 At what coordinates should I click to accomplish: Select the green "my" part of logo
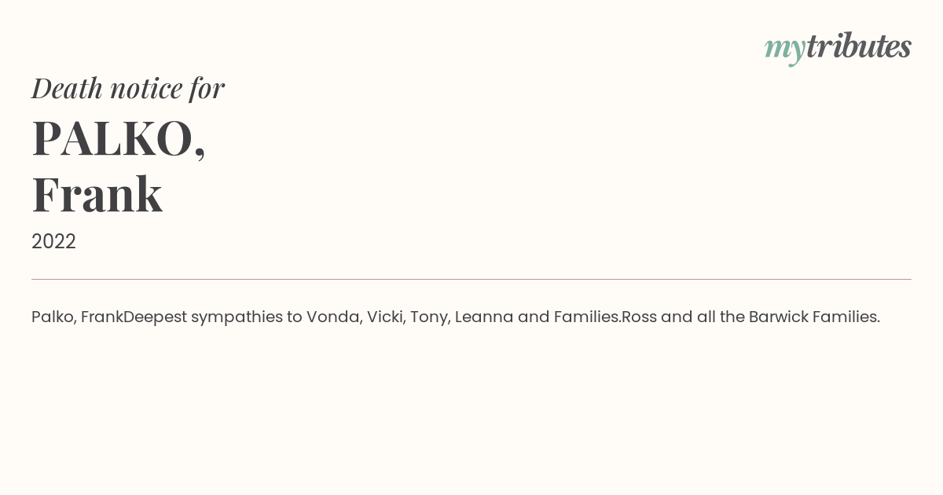coord(785,49)
